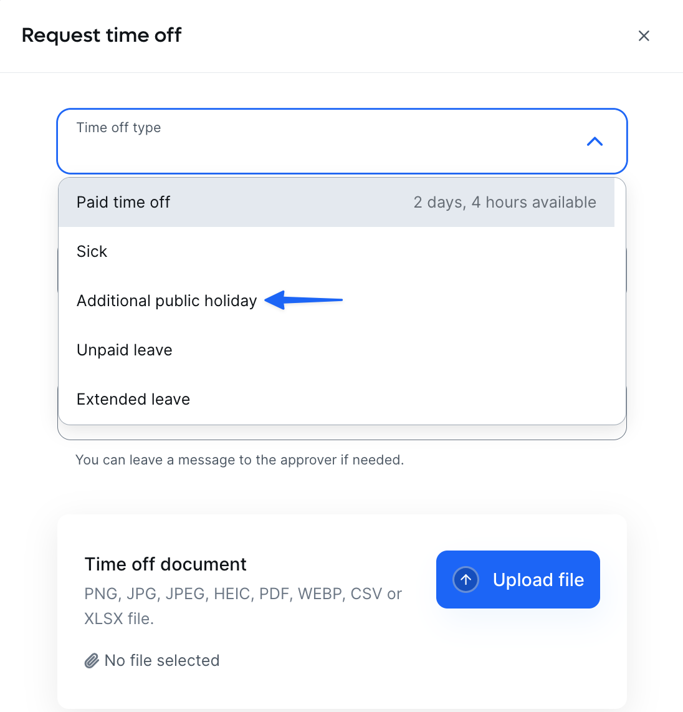The width and height of the screenshot is (683, 712).
Task: Collapse the dropdown using the blue chevron
Action: pos(595,142)
